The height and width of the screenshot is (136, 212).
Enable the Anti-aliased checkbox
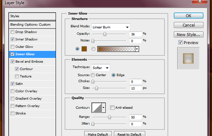tap(112, 107)
